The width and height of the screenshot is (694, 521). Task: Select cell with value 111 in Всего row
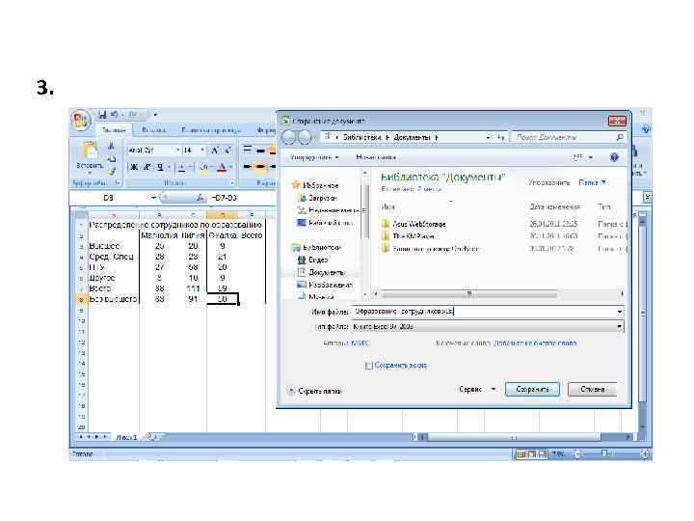click(193, 288)
